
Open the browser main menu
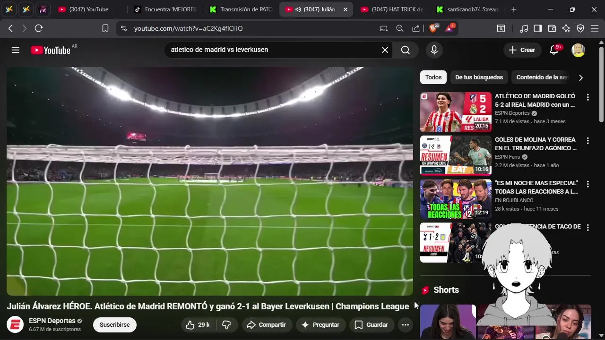[595, 28]
